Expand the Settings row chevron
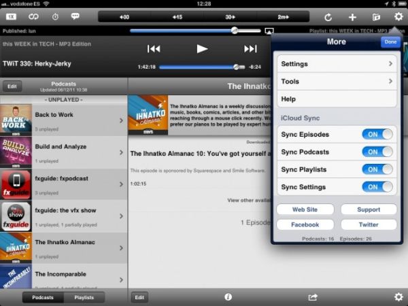Image resolution: width=408 pixels, height=306 pixels. 390,64
